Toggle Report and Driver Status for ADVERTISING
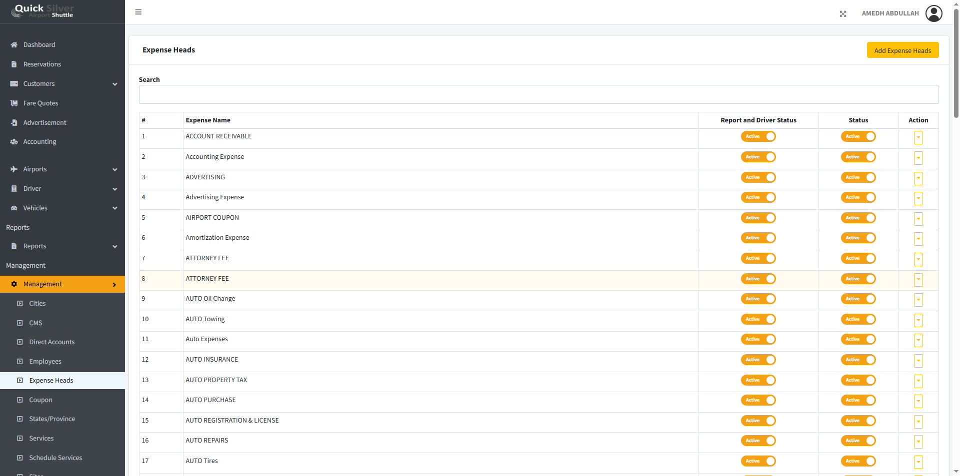 [758, 177]
